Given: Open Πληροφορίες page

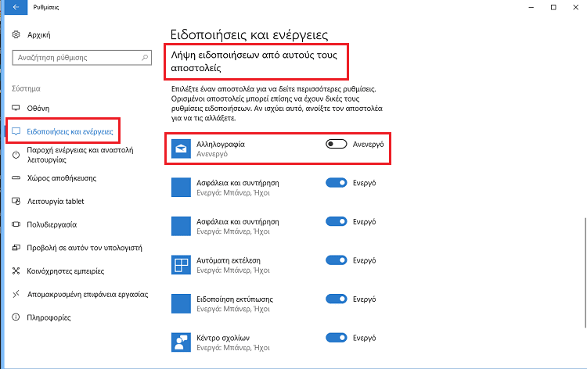Looking at the screenshot, I should pos(49,317).
